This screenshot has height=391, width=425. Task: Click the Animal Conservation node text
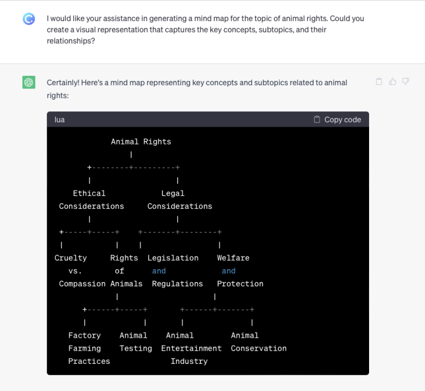[x=258, y=342]
